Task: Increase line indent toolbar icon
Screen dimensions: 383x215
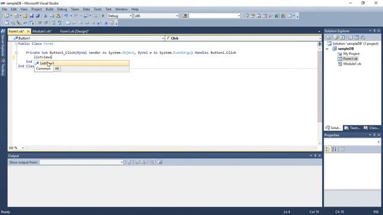Action: click(46, 23)
